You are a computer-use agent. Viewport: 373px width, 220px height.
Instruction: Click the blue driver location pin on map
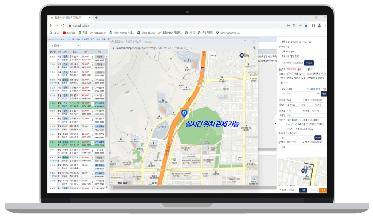(184, 114)
